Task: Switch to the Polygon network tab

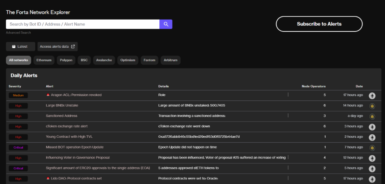Action: coord(66,60)
